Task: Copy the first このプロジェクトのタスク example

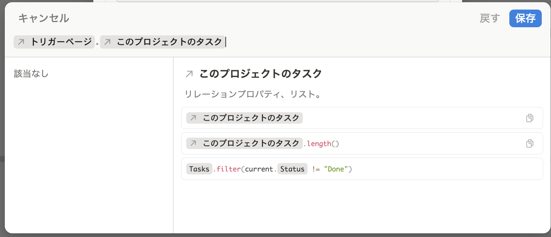Action: pyautogui.click(x=530, y=118)
